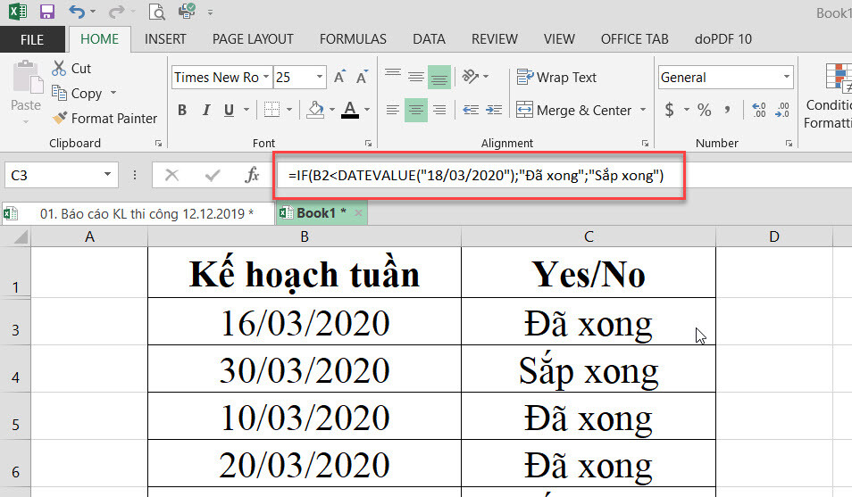Open the FILE tab

32,39
